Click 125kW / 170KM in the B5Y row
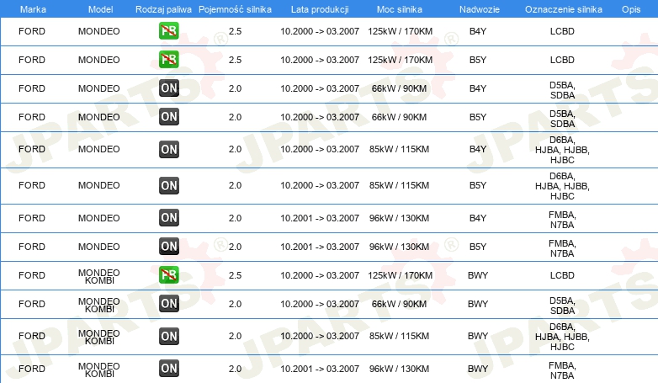Image resolution: width=658 pixels, height=383 pixels. pyautogui.click(x=400, y=60)
